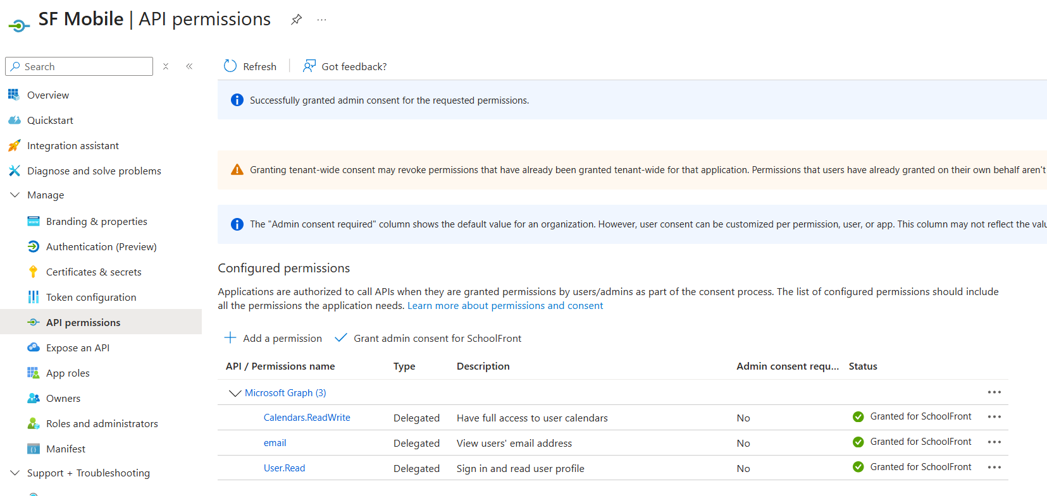Open the more options ellipsis beside the title

click(322, 20)
